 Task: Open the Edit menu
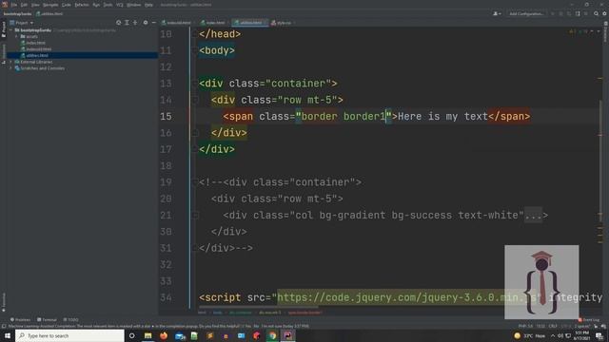click(x=24, y=5)
